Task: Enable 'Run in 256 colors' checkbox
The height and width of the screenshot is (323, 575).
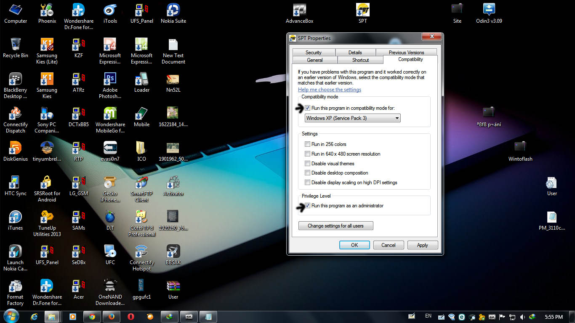Action: 308,144
